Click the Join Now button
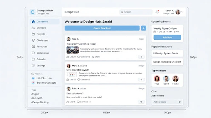The height and width of the screenshot is (118, 211). tap(167, 37)
